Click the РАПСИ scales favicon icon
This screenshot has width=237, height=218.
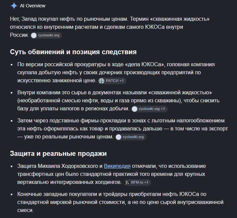[101, 81]
